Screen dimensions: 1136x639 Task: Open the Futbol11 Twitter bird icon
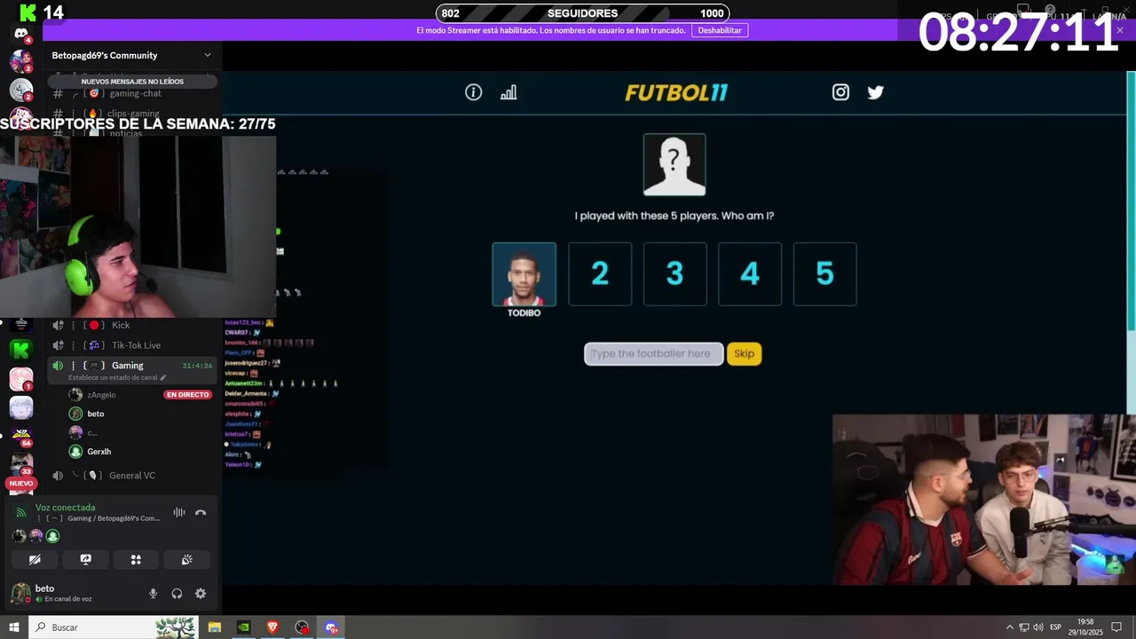coord(876,92)
